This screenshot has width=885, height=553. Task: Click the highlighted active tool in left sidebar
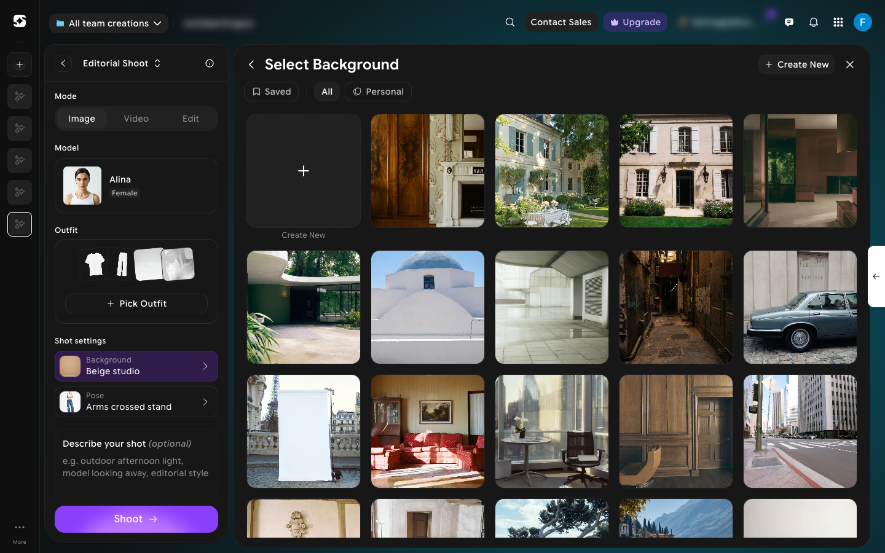coord(20,224)
